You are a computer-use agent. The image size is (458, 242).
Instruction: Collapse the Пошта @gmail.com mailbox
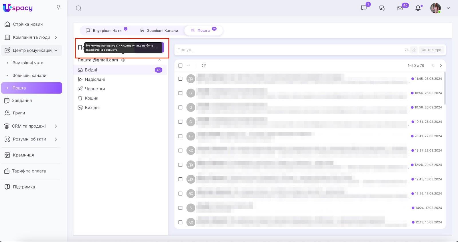[x=160, y=60]
